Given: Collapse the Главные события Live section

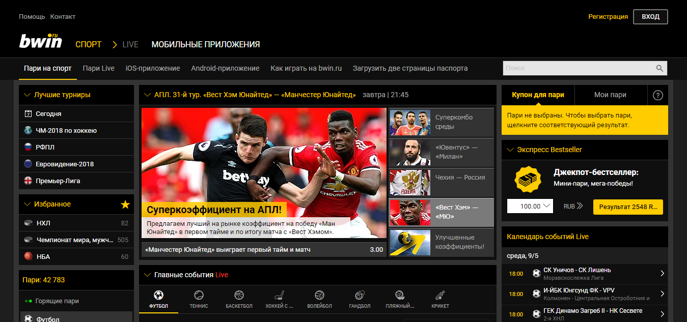Looking at the screenshot, I should point(148,275).
